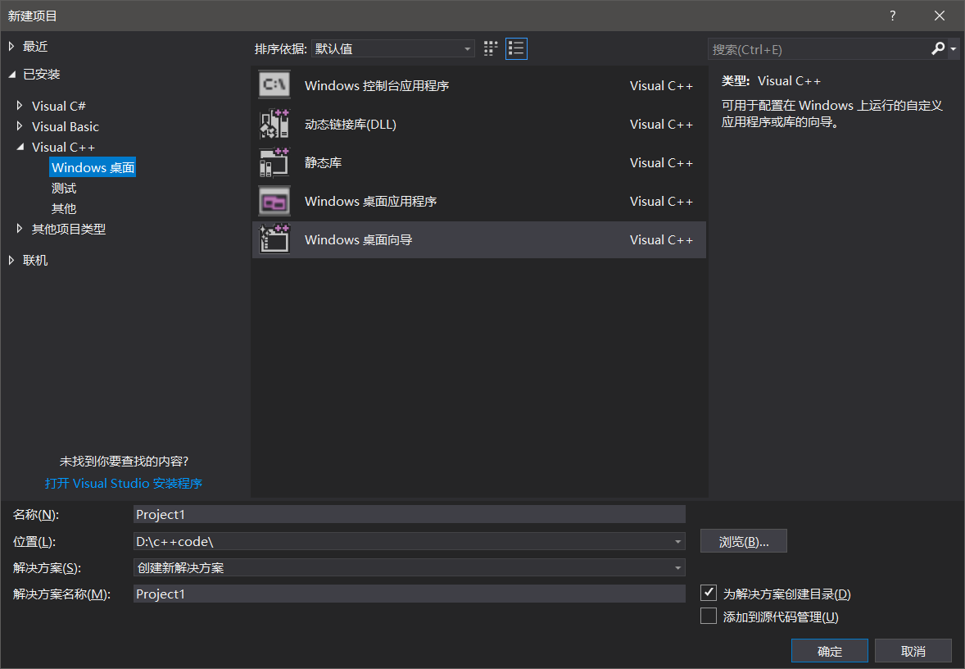Collapse the Visual C++ node

coord(20,148)
